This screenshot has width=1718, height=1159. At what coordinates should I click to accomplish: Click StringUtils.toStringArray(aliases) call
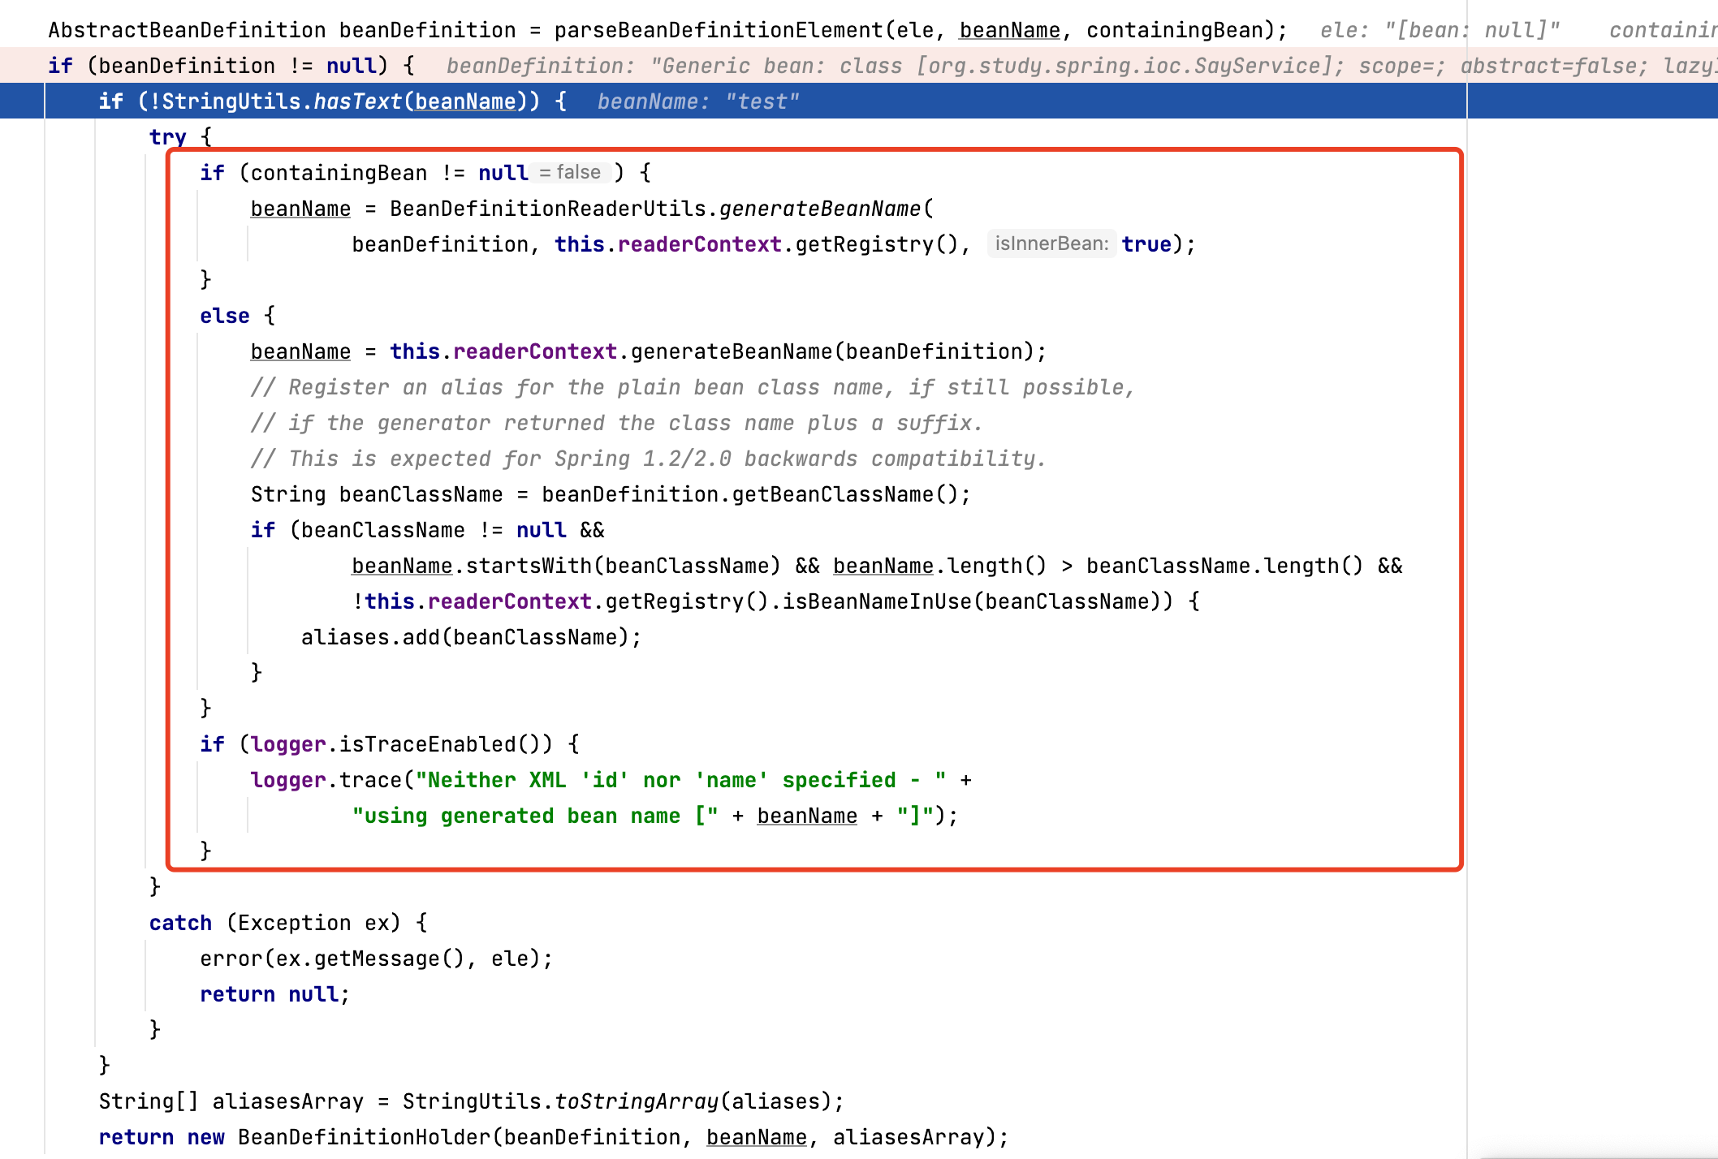pos(617,1101)
